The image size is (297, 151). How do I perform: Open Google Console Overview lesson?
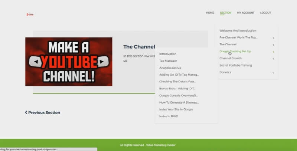click(x=178, y=96)
